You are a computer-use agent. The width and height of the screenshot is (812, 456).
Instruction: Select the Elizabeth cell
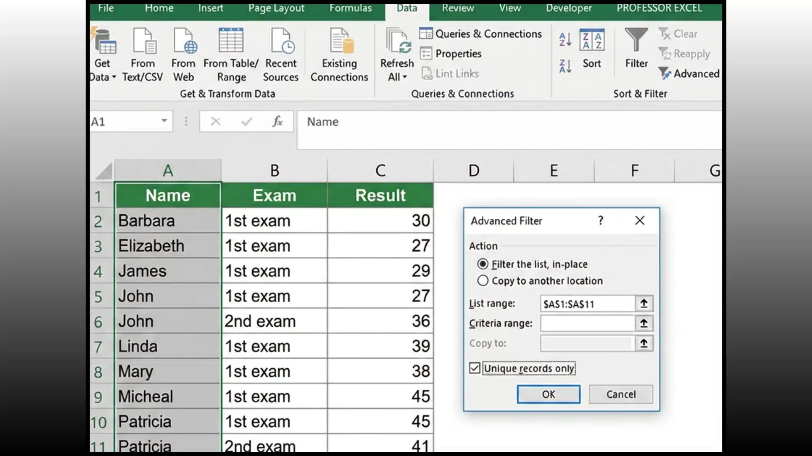pyautogui.click(x=168, y=246)
